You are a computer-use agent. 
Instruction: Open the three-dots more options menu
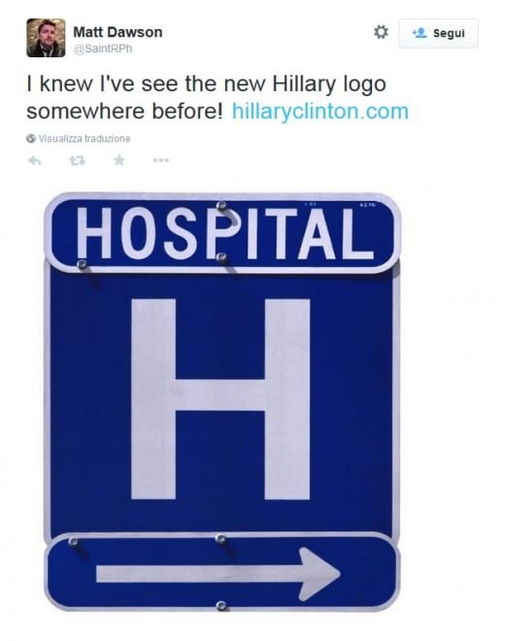[160, 160]
